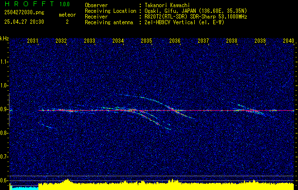Click the 2036 time axis label

tap(175, 40)
